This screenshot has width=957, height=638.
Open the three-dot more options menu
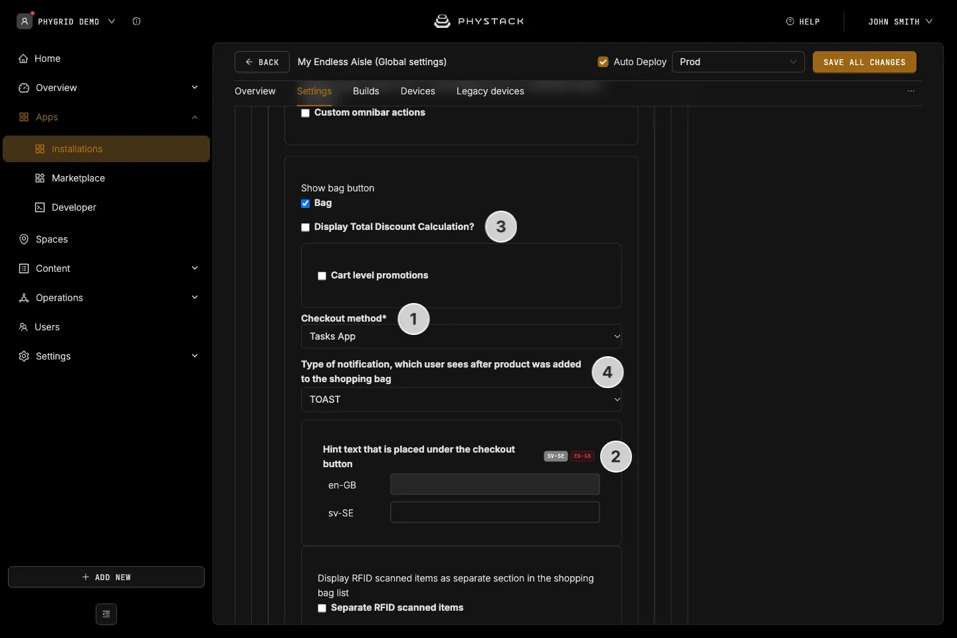tap(911, 91)
